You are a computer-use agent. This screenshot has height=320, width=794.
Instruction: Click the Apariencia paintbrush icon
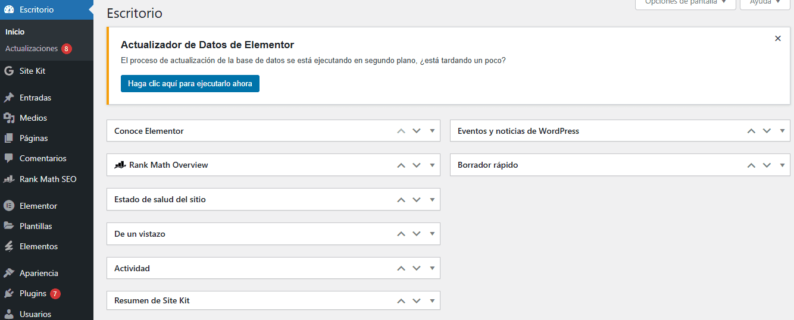click(x=9, y=273)
